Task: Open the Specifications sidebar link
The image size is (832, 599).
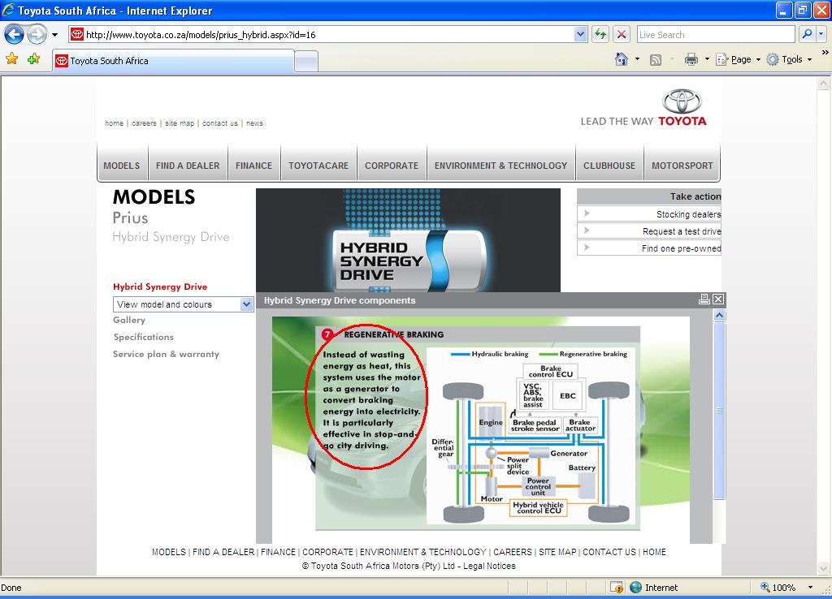Action: pyautogui.click(x=143, y=337)
